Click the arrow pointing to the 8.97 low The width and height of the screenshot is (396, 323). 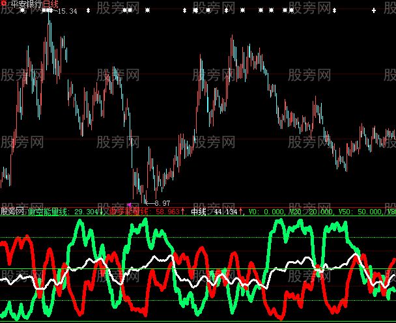pyautogui.click(x=150, y=203)
